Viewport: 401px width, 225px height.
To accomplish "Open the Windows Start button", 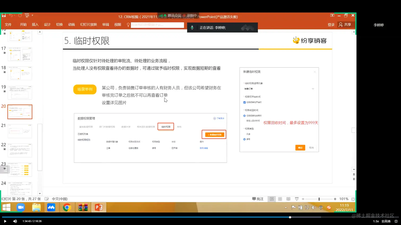I will tap(6, 207).
